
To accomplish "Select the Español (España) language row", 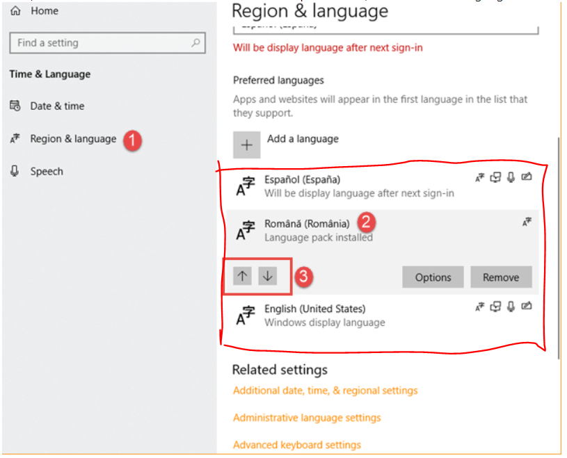I will pyautogui.click(x=383, y=186).
